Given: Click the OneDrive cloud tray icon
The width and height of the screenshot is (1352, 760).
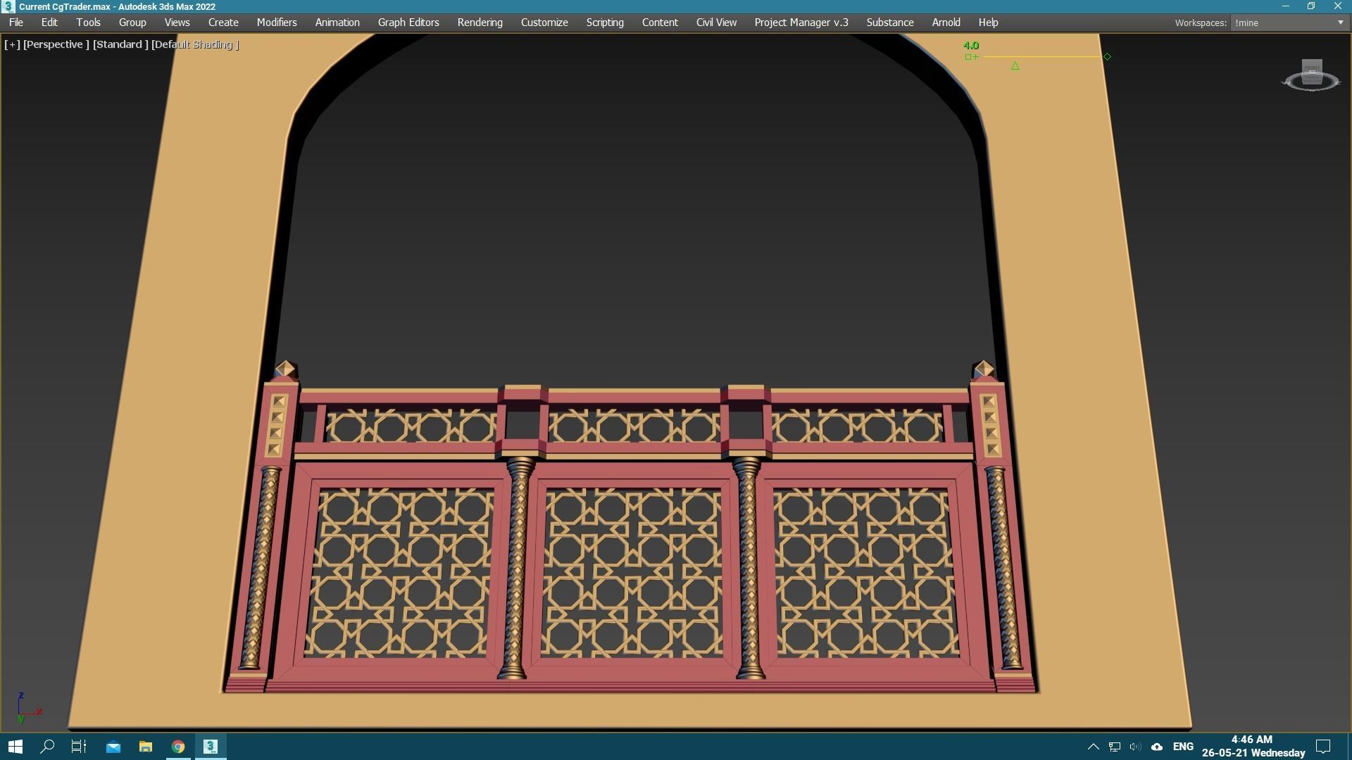Looking at the screenshot, I should 1156,747.
